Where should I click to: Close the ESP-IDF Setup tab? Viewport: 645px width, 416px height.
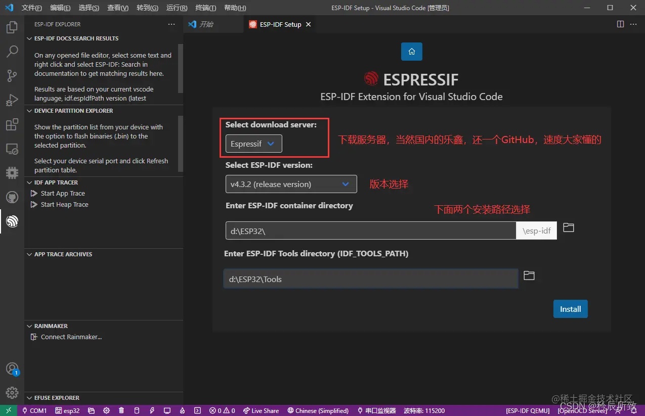(x=308, y=24)
